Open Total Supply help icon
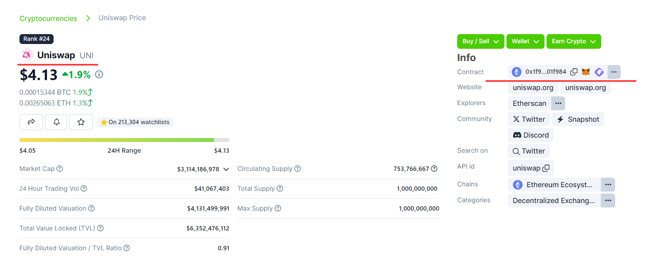 (280, 188)
